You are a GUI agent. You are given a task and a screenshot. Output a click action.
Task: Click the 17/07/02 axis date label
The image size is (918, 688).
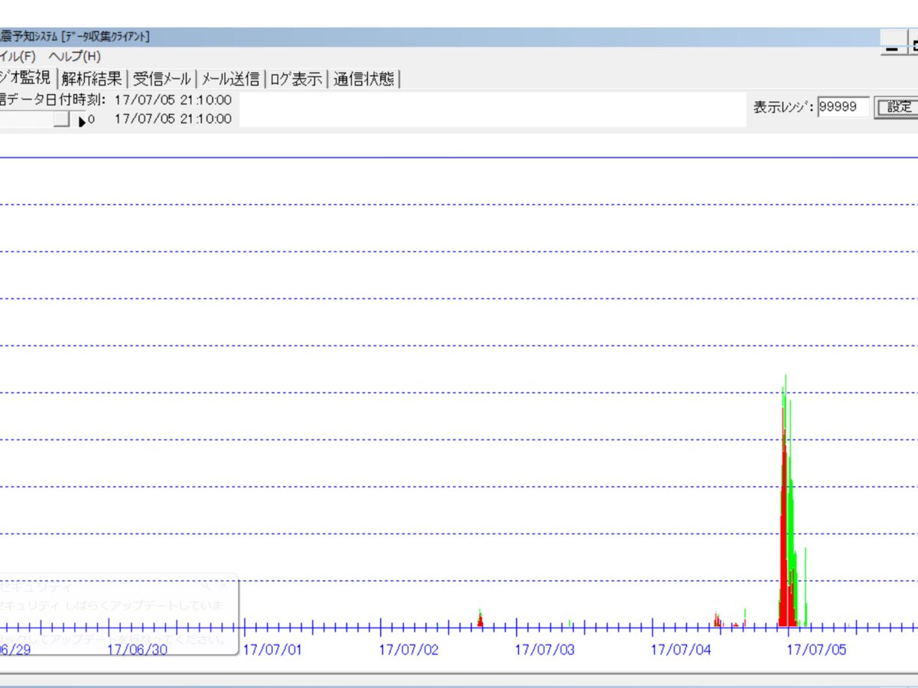coord(409,650)
